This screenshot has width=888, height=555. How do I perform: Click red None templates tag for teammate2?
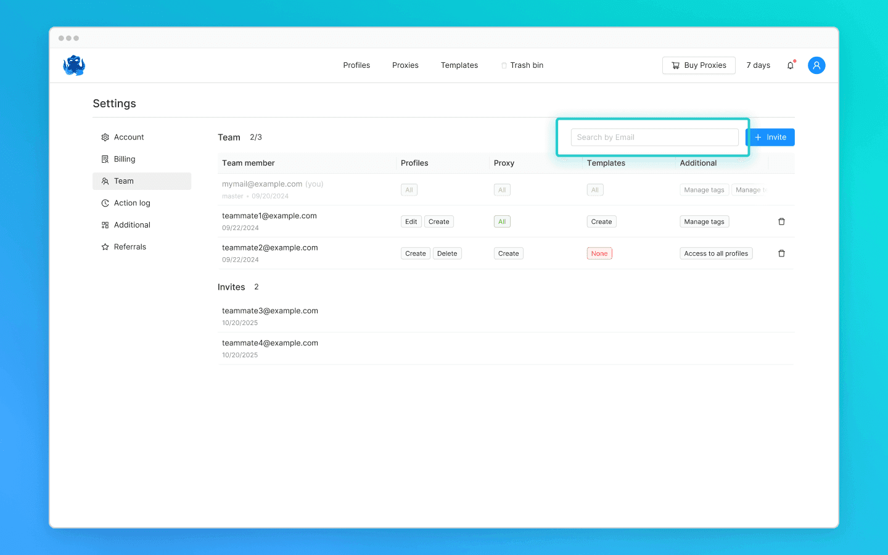click(599, 253)
